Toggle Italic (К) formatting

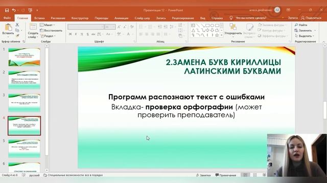76,34
